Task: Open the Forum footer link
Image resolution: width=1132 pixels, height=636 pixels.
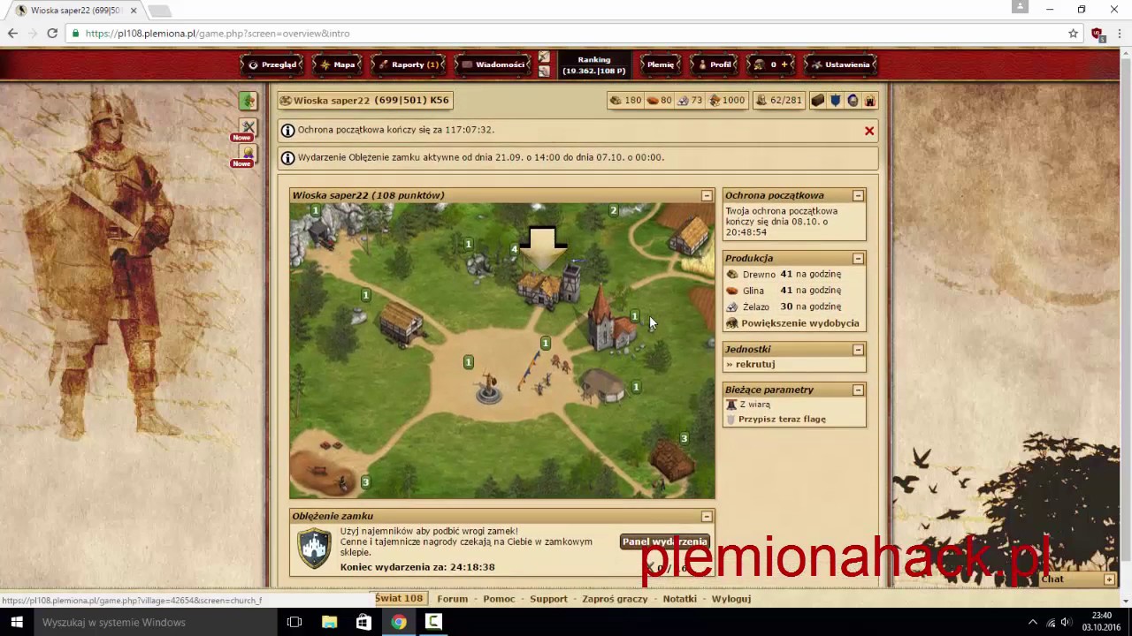Action: coord(452,599)
